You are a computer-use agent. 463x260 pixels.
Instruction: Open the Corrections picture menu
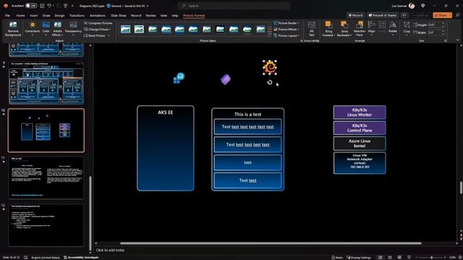32,29
